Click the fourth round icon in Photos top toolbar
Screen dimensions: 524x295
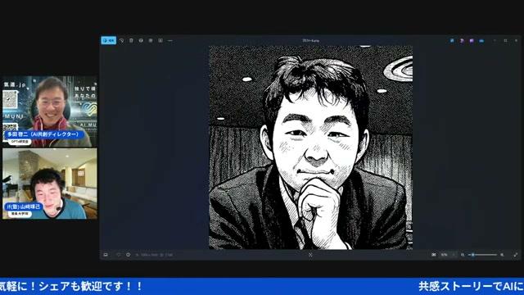point(141,40)
